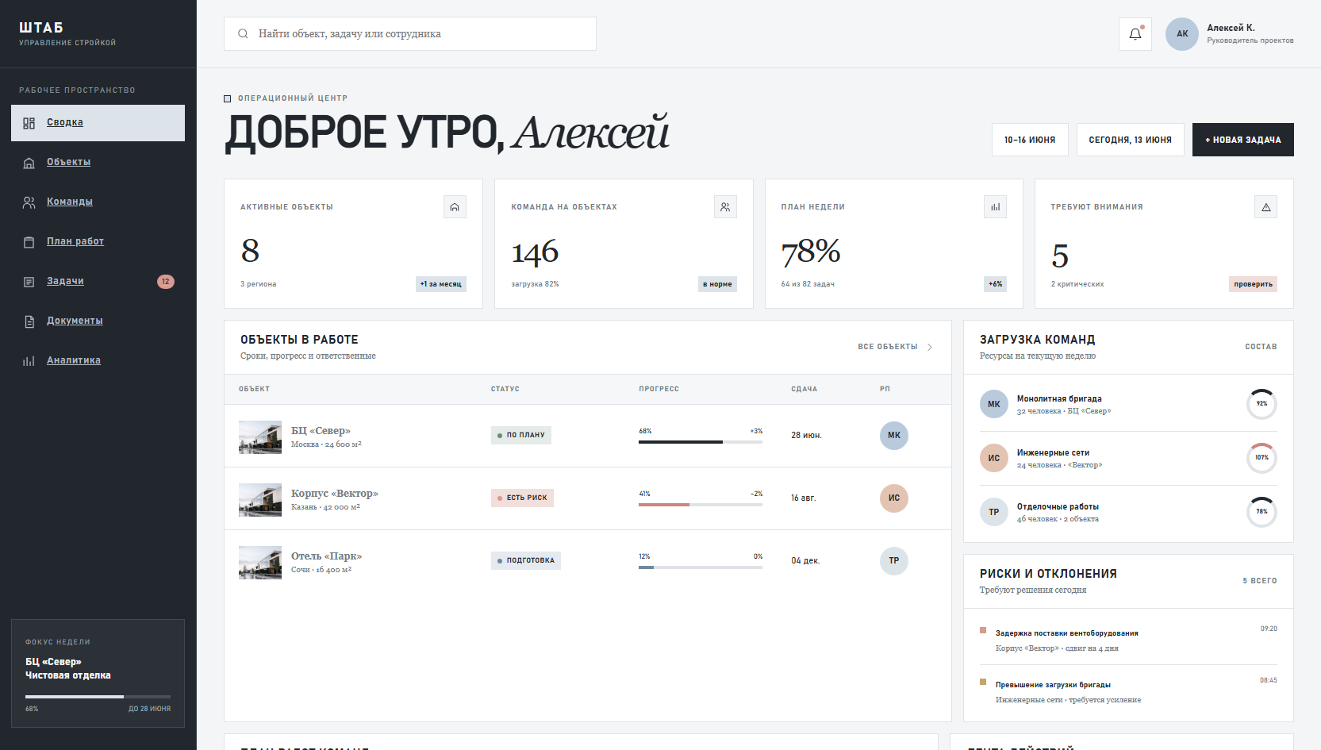The image size is (1321, 750).
Task: Open the Отель «Парк» building thumbnail
Action: [x=260, y=563]
